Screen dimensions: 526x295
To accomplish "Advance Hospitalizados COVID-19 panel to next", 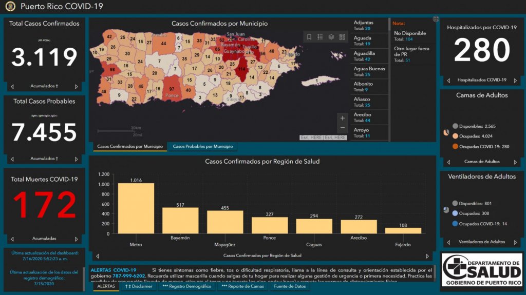I will click(x=515, y=81).
